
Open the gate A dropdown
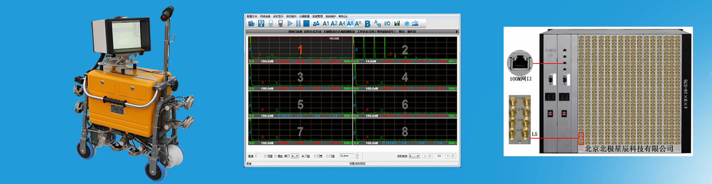coord(295,156)
